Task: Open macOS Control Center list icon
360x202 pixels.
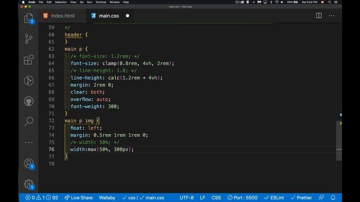Action: (x=336, y=2)
